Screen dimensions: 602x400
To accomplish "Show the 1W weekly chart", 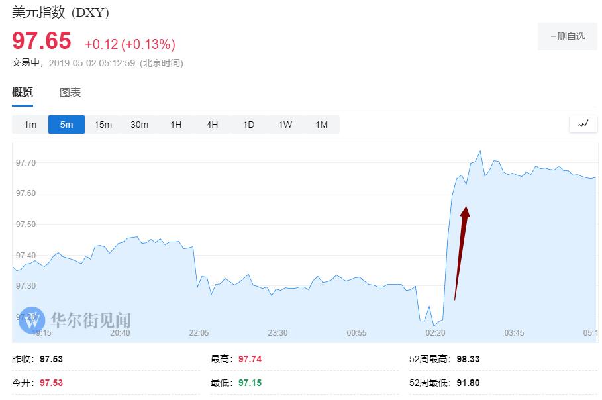I will 285,125.
